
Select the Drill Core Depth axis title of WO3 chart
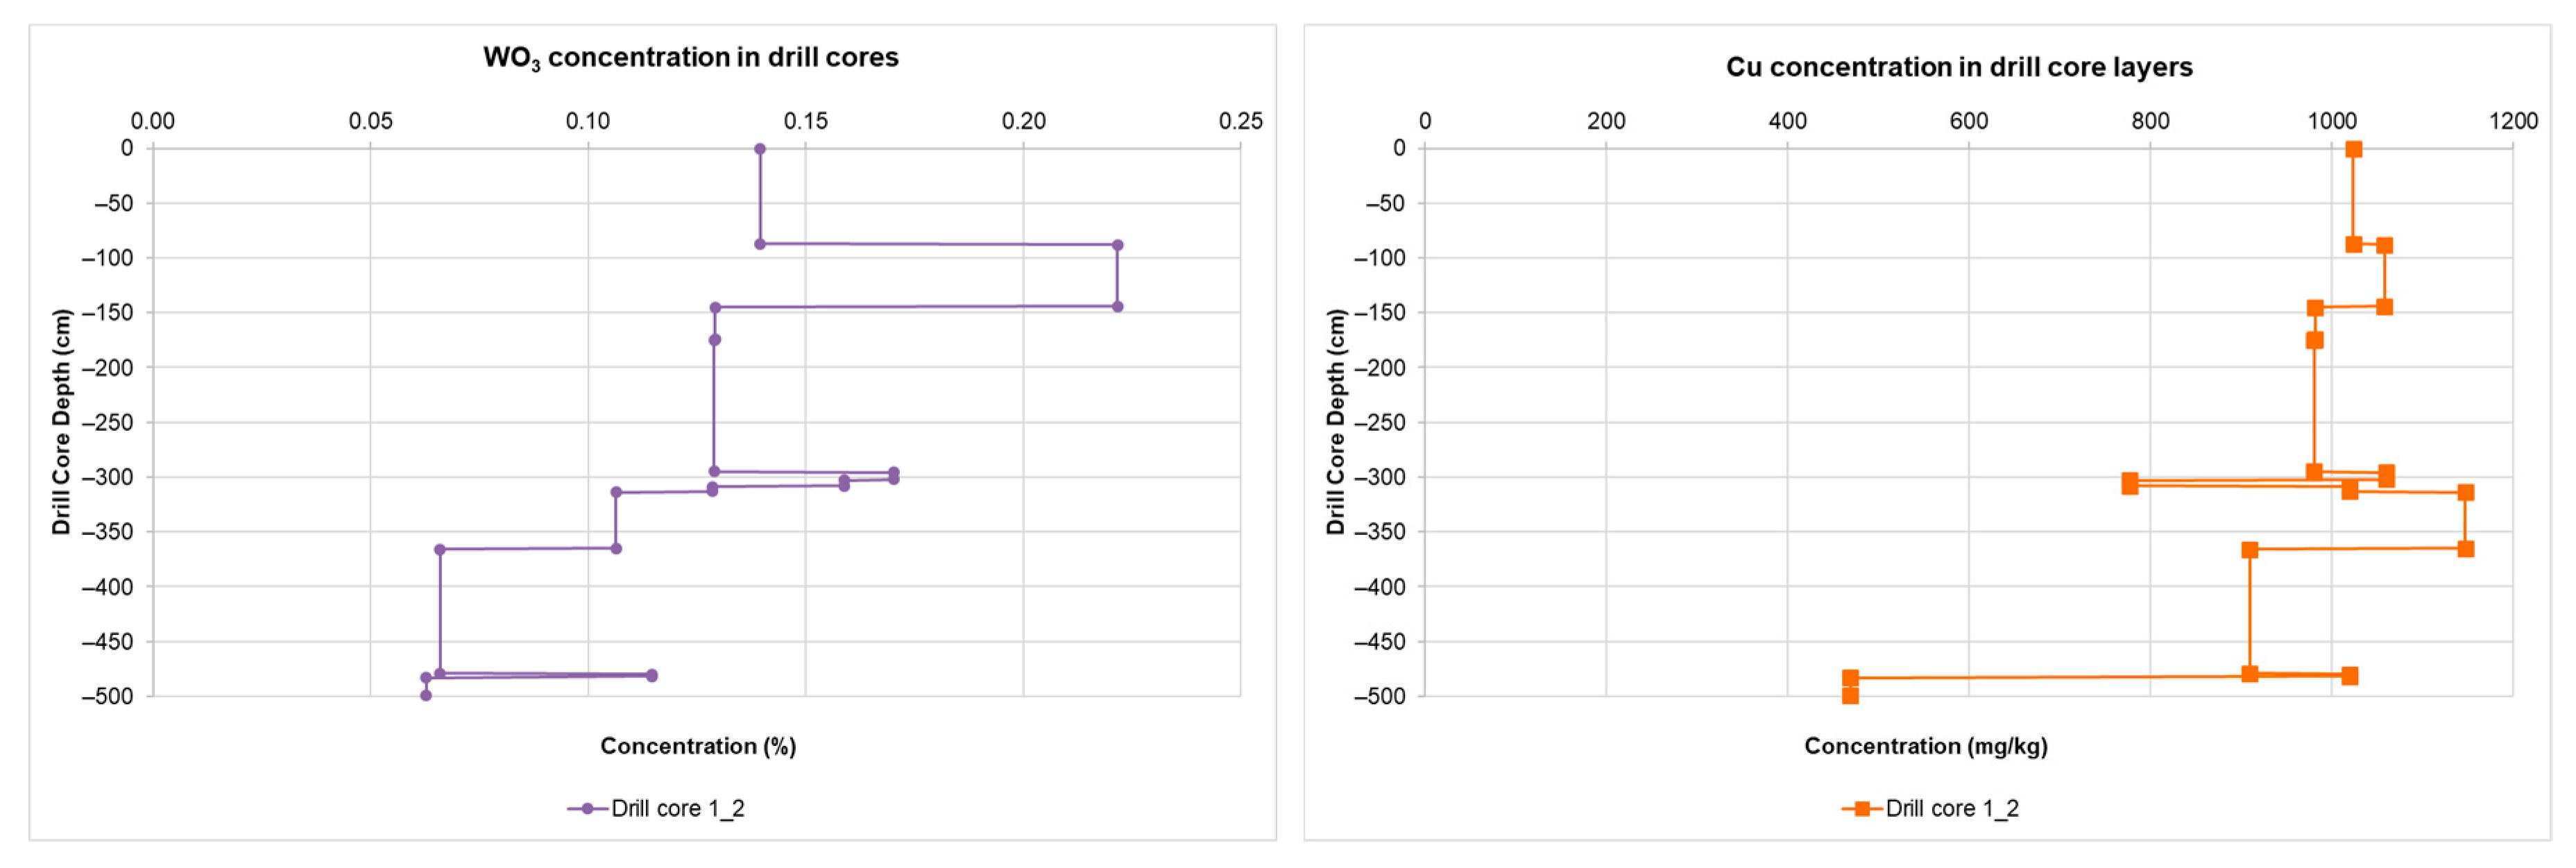62,421
